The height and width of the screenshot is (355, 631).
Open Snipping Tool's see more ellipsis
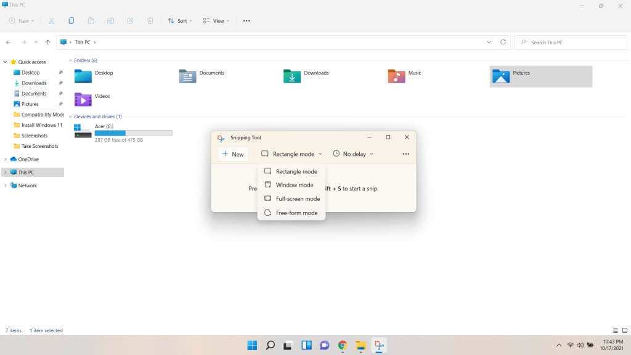(405, 154)
